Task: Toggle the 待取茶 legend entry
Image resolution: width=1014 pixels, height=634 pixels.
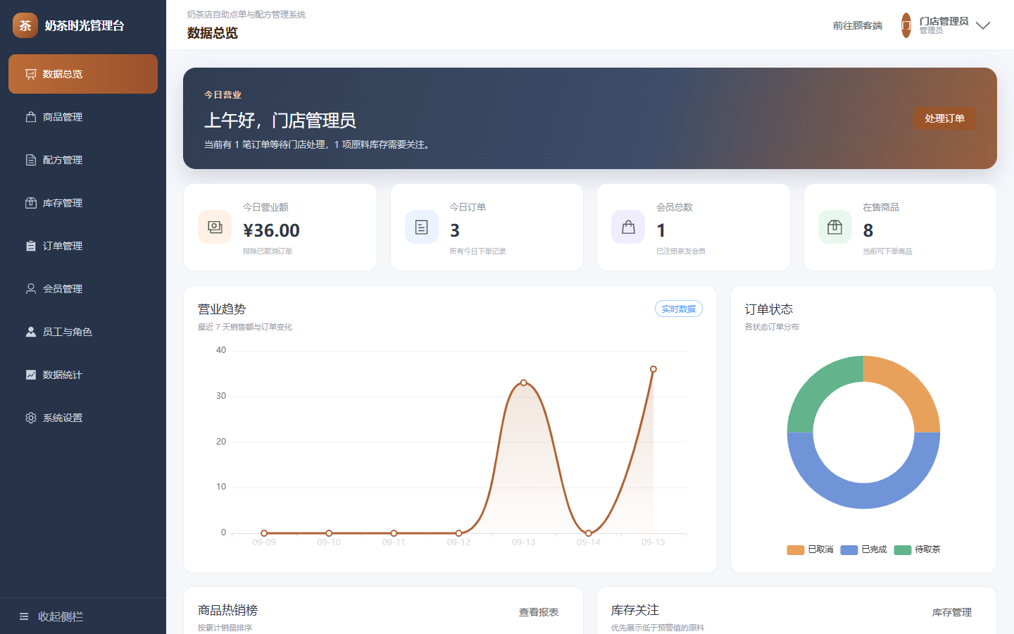Action: pyautogui.click(x=918, y=549)
